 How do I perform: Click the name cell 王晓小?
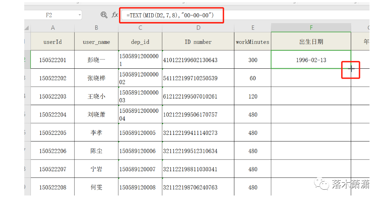click(96, 96)
